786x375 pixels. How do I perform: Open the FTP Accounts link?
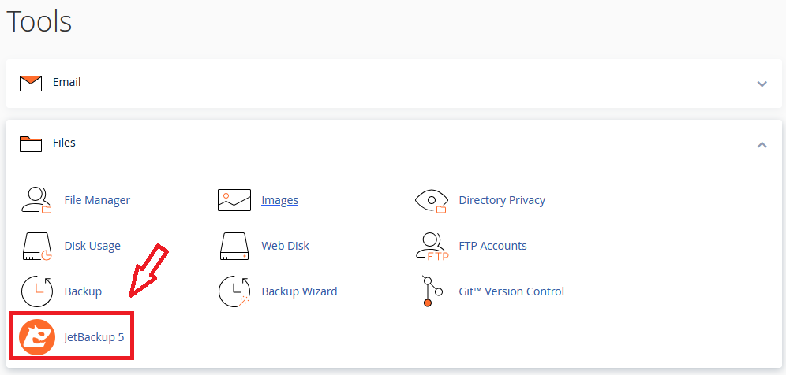pyautogui.click(x=492, y=246)
